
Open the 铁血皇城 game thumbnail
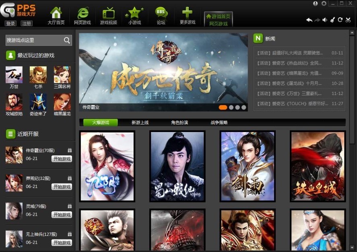pyautogui.click(x=318, y=166)
